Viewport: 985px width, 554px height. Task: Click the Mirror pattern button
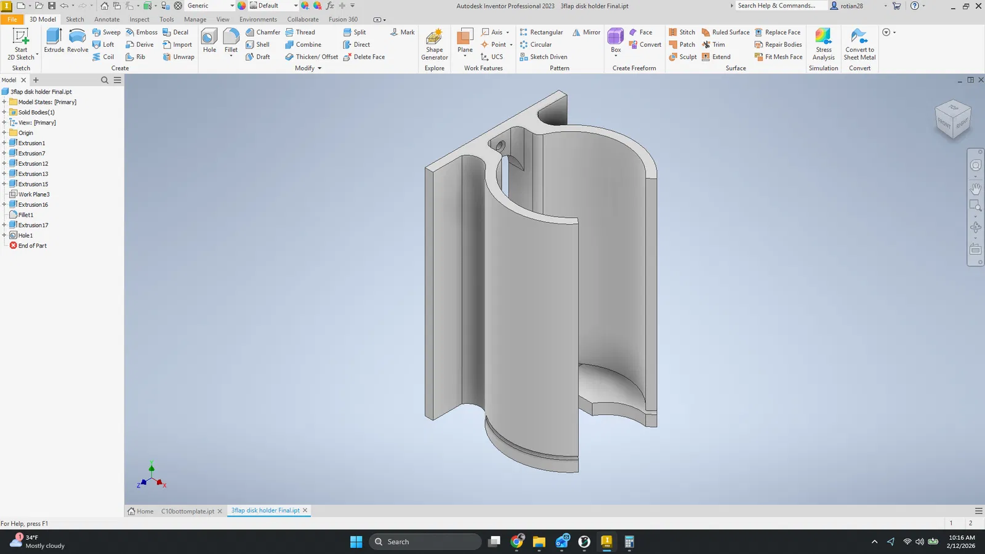[x=586, y=32]
